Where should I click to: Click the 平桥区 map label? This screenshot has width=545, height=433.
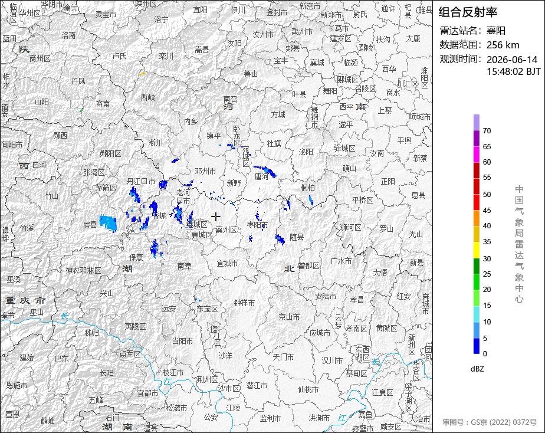pyautogui.click(x=362, y=200)
